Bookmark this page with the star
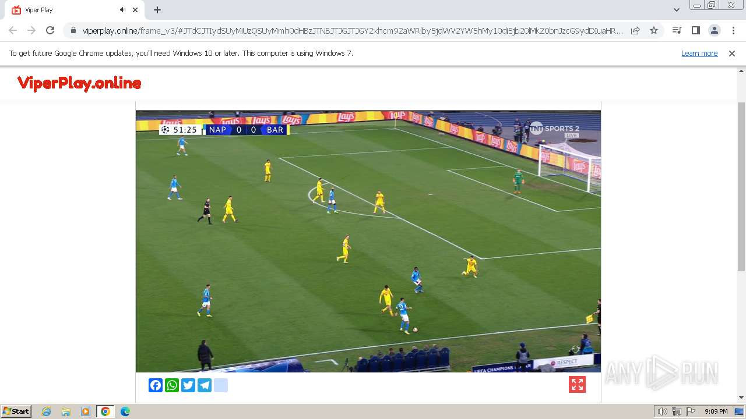The width and height of the screenshot is (746, 419). pyautogui.click(x=654, y=30)
